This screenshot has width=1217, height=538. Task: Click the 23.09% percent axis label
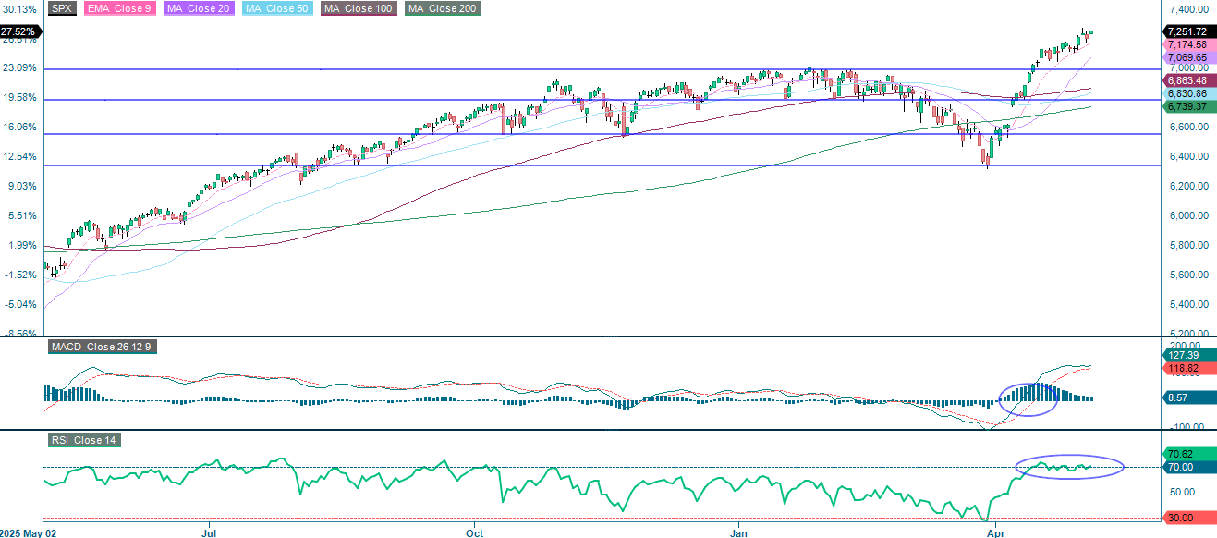[19, 68]
